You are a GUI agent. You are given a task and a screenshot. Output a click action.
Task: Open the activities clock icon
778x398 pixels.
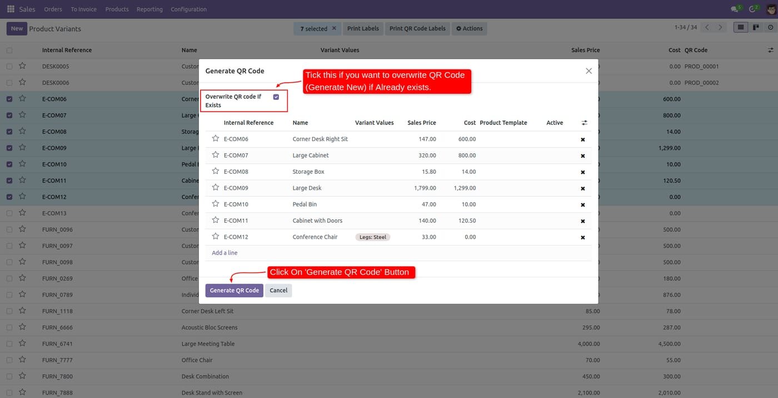[753, 9]
